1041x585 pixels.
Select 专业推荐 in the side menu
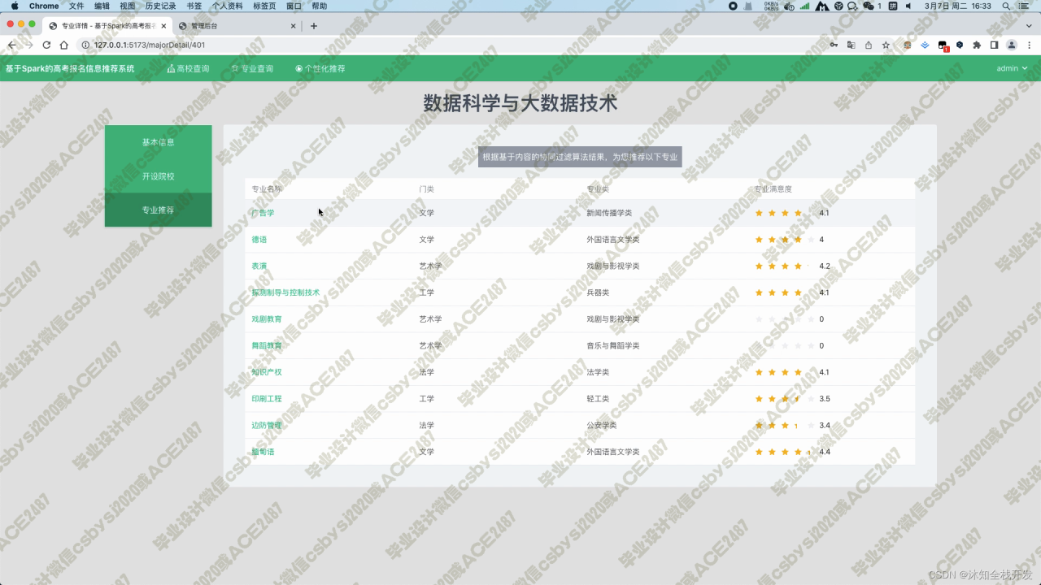pos(159,210)
